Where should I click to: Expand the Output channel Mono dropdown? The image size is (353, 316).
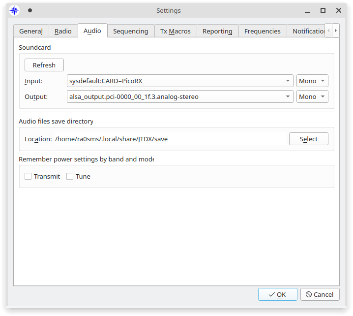click(x=312, y=96)
